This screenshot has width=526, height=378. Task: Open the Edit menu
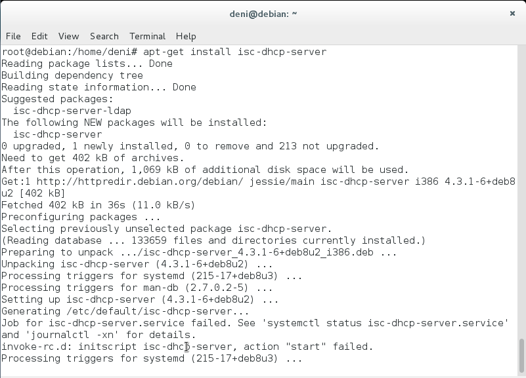[39, 36]
